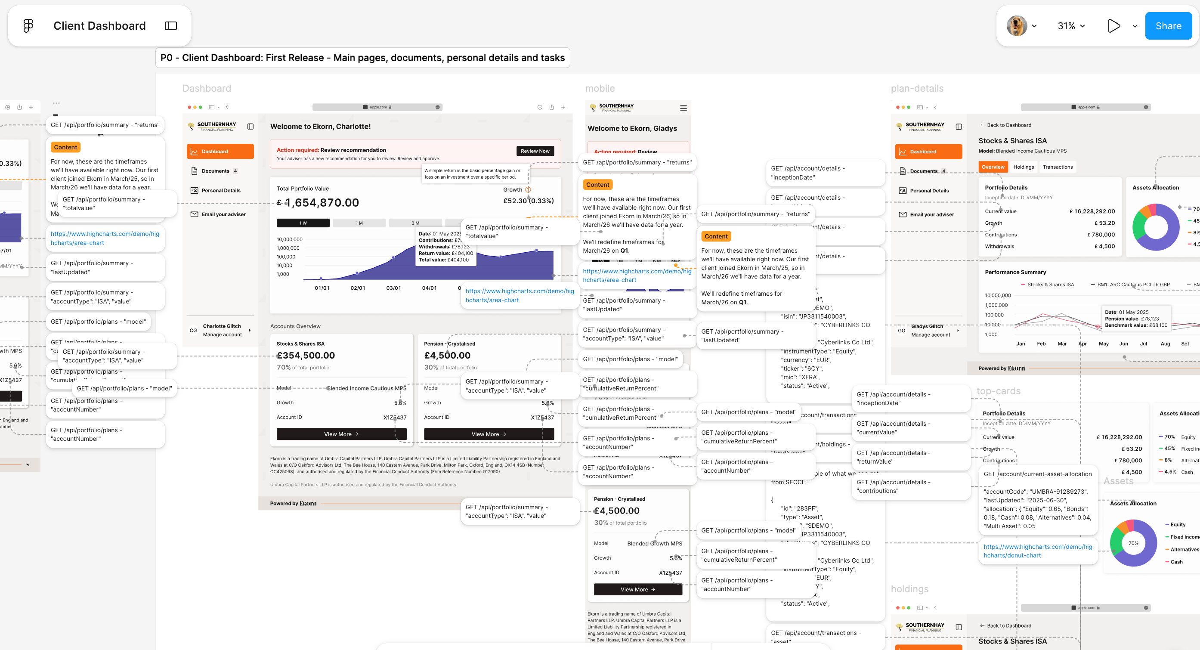Open the Figma main menu logo

click(28, 26)
